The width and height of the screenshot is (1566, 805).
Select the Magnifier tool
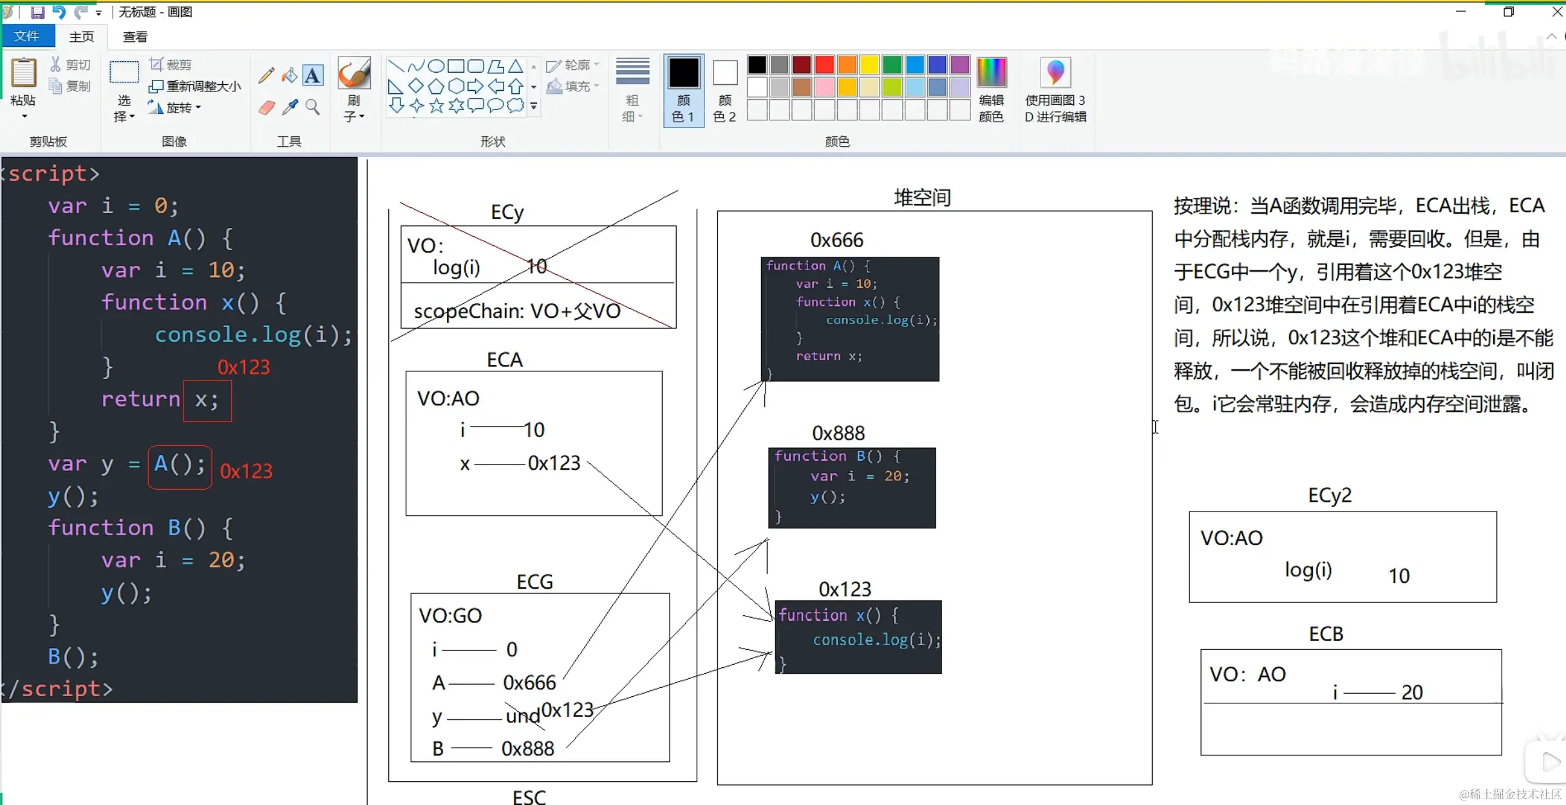pos(313,107)
